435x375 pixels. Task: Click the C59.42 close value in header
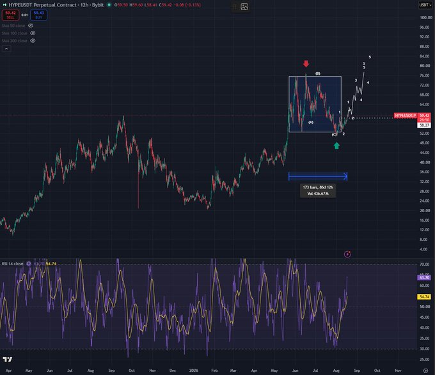click(x=165, y=5)
